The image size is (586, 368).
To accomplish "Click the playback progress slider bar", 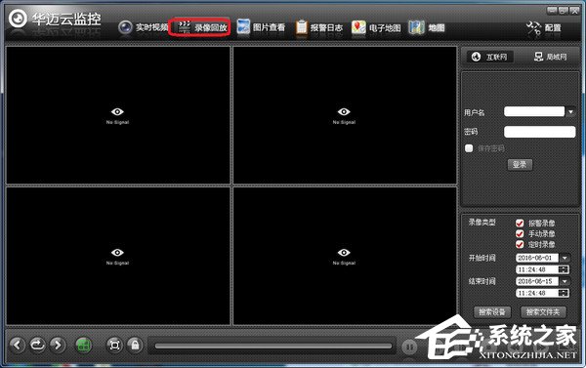I will coord(273,346).
